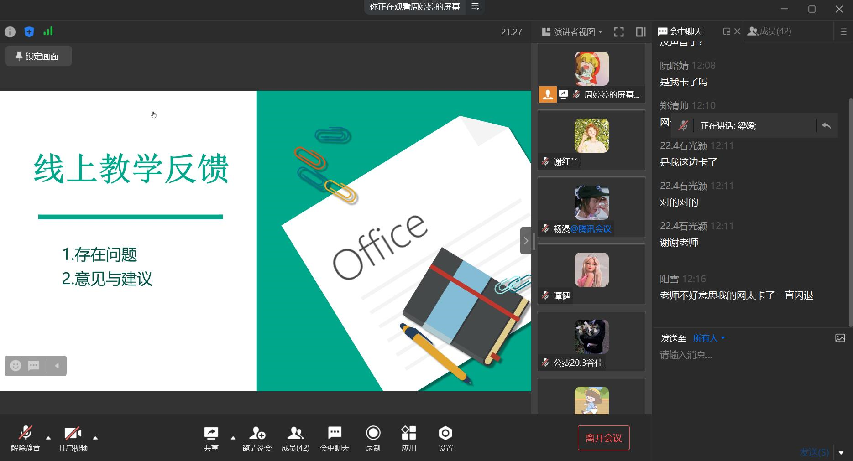Open the 所有人 recipient dropdown
This screenshot has height=461, width=853.
click(709, 338)
